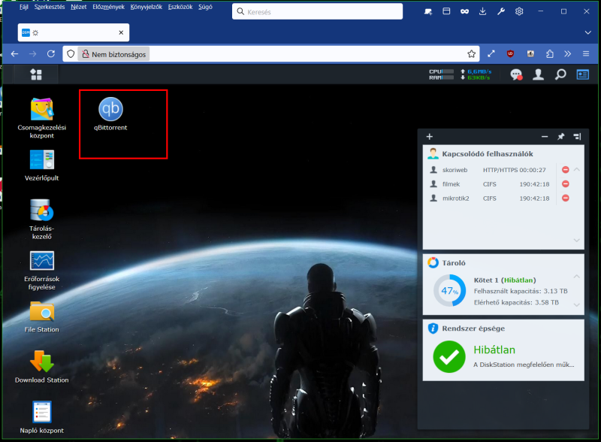Minimize the widget panel

coord(545,137)
